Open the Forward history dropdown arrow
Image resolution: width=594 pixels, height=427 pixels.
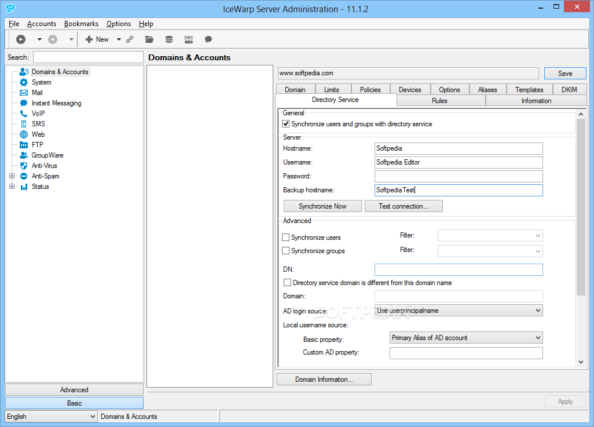71,39
